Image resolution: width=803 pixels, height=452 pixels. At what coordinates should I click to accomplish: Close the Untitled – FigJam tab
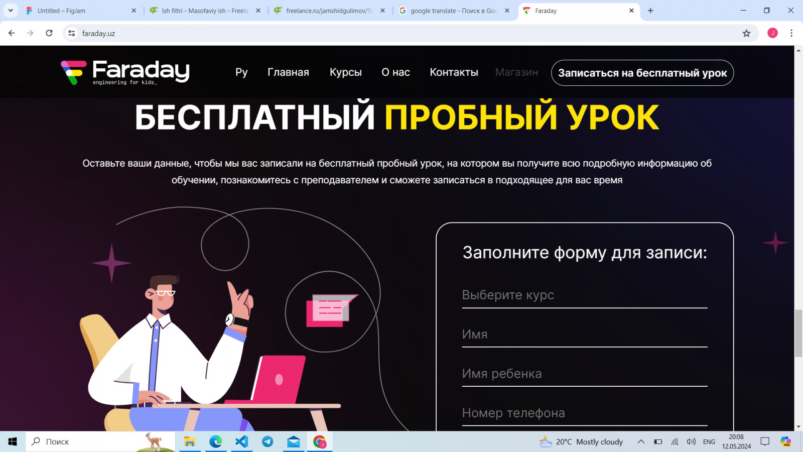(133, 11)
